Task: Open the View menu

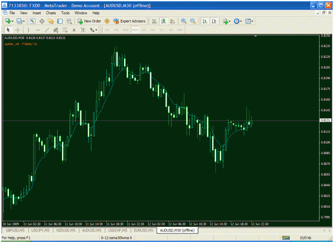Action: [24, 13]
